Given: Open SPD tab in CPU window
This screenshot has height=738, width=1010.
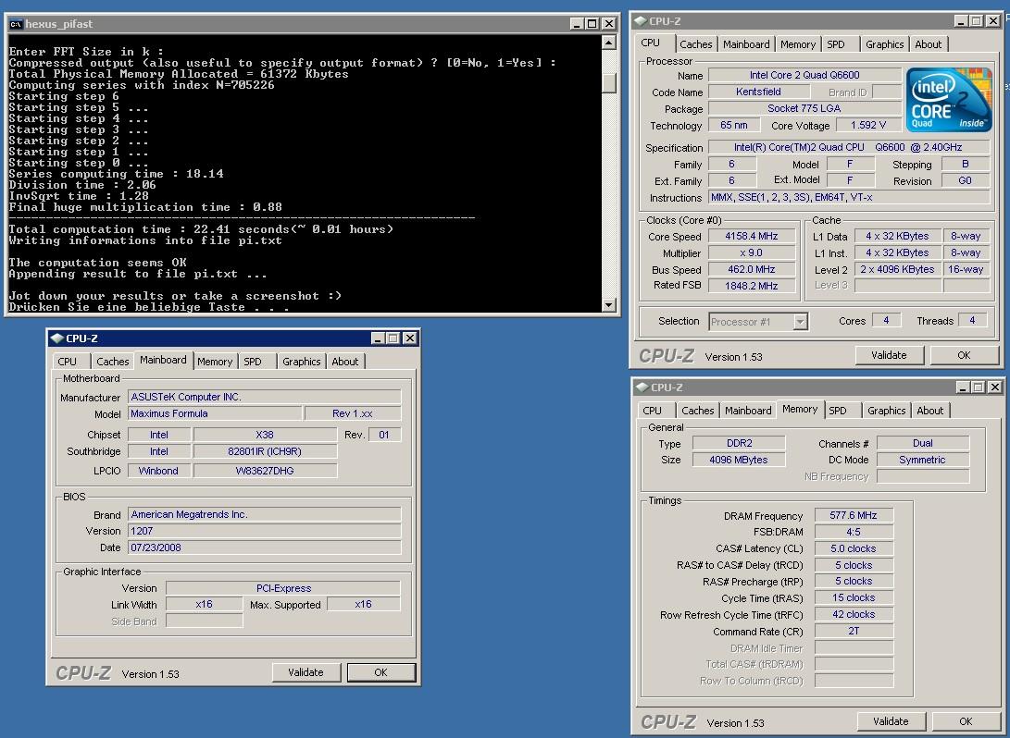Looking at the screenshot, I should point(835,44).
